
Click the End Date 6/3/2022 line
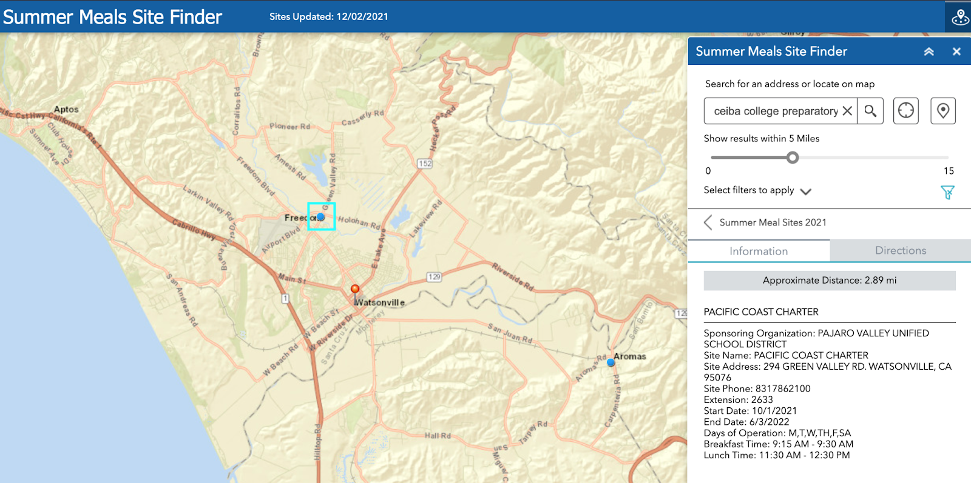tap(746, 422)
